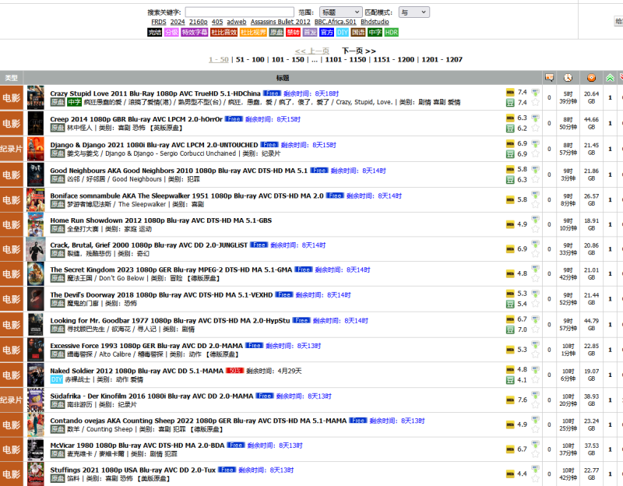Viewport: 623px width, 486px height.
Task: Download Excessive Force 1993 torrent
Action: click(x=536, y=344)
